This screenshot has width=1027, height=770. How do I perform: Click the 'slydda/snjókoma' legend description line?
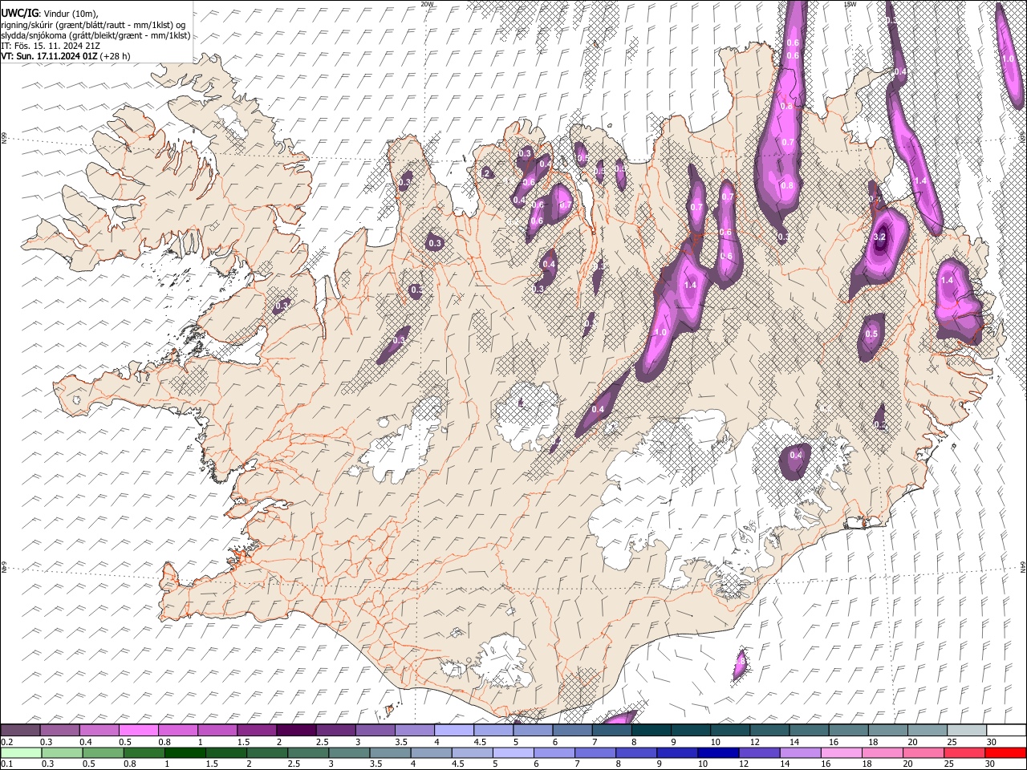(95, 35)
